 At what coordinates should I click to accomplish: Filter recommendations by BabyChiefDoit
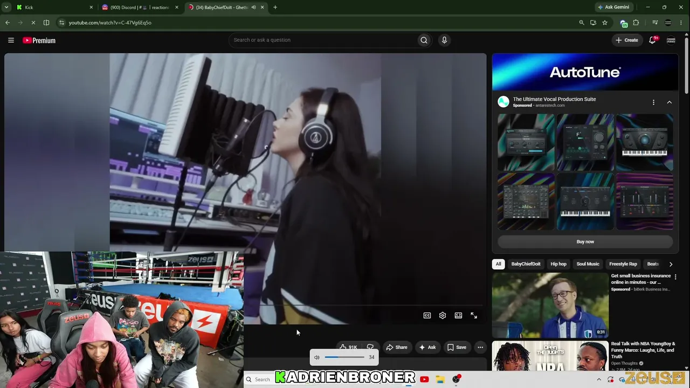tap(526, 264)
